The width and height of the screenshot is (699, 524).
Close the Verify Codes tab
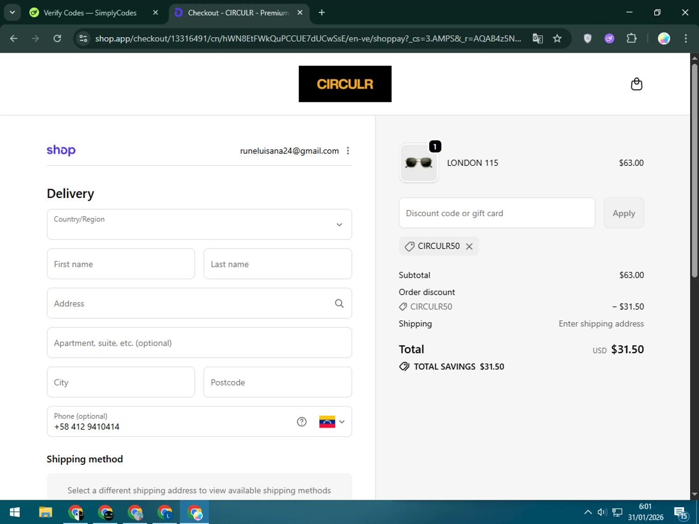point(156,13)
